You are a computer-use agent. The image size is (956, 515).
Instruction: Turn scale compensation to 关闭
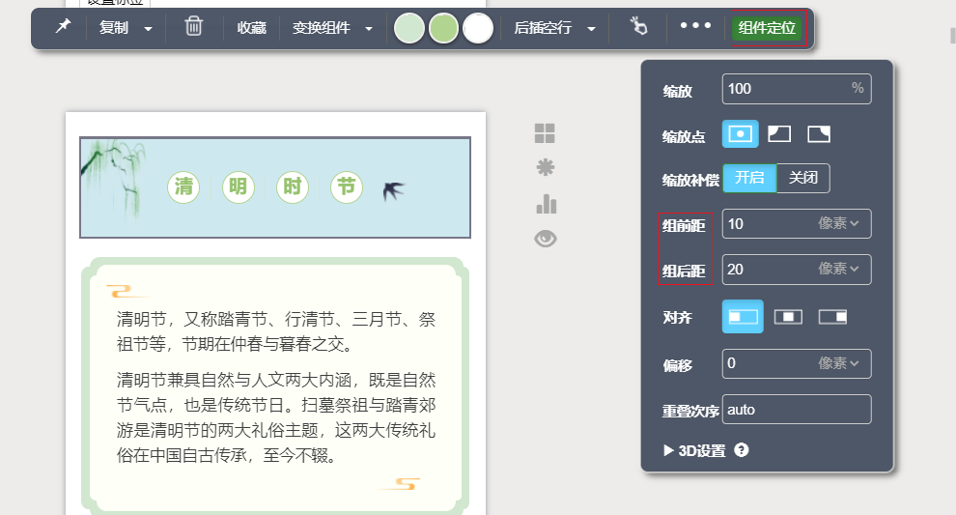click(x=803, y=178)
